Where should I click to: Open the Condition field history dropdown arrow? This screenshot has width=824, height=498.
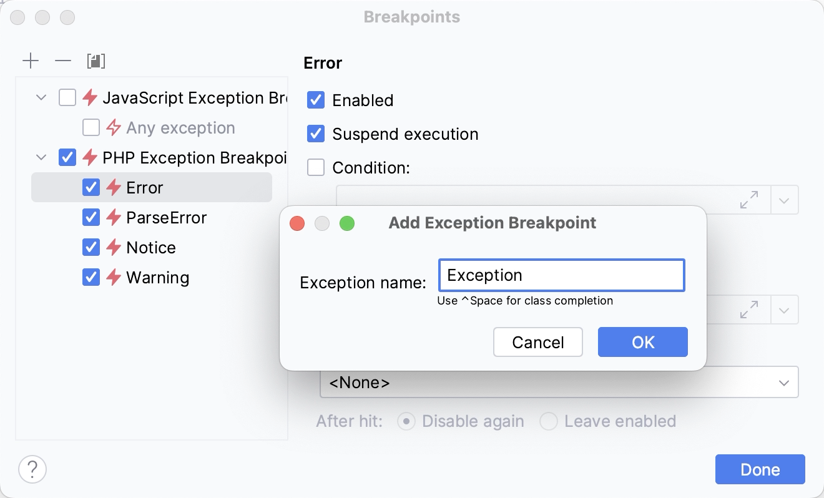click(784, 200)
